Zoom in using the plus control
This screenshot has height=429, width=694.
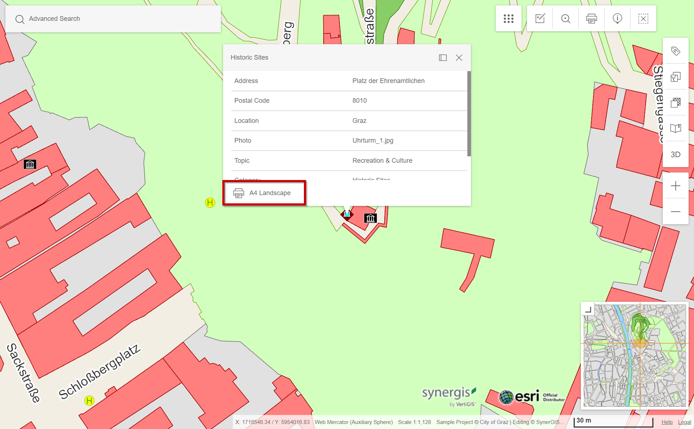point(676,186)
